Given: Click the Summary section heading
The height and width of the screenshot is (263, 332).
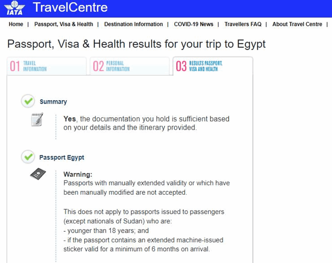Looking at the screenshot, I should coord(53,102).
